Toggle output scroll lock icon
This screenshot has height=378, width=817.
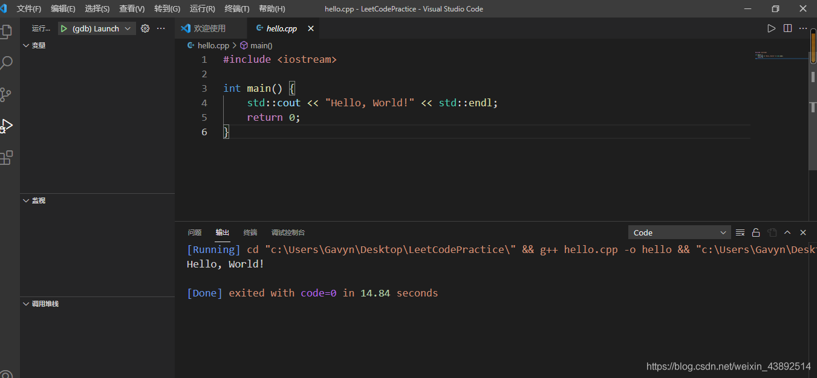(756, 232)
